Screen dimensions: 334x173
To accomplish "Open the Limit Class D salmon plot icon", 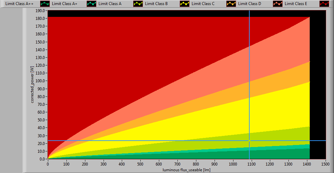I will click(278, 4).
